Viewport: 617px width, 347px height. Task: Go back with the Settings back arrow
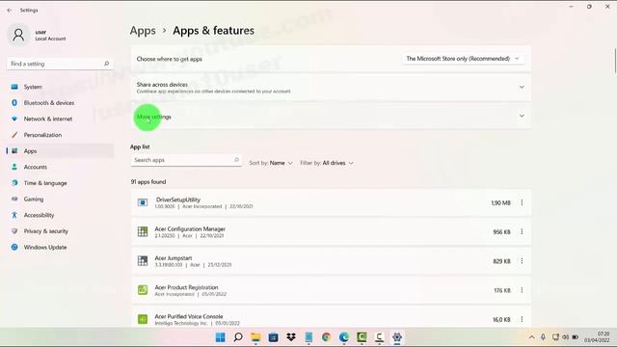coord(10,11)
